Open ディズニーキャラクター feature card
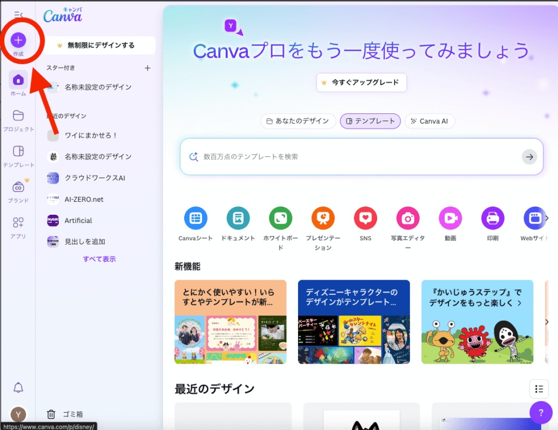The image size is (558, 430). [354, 322]
